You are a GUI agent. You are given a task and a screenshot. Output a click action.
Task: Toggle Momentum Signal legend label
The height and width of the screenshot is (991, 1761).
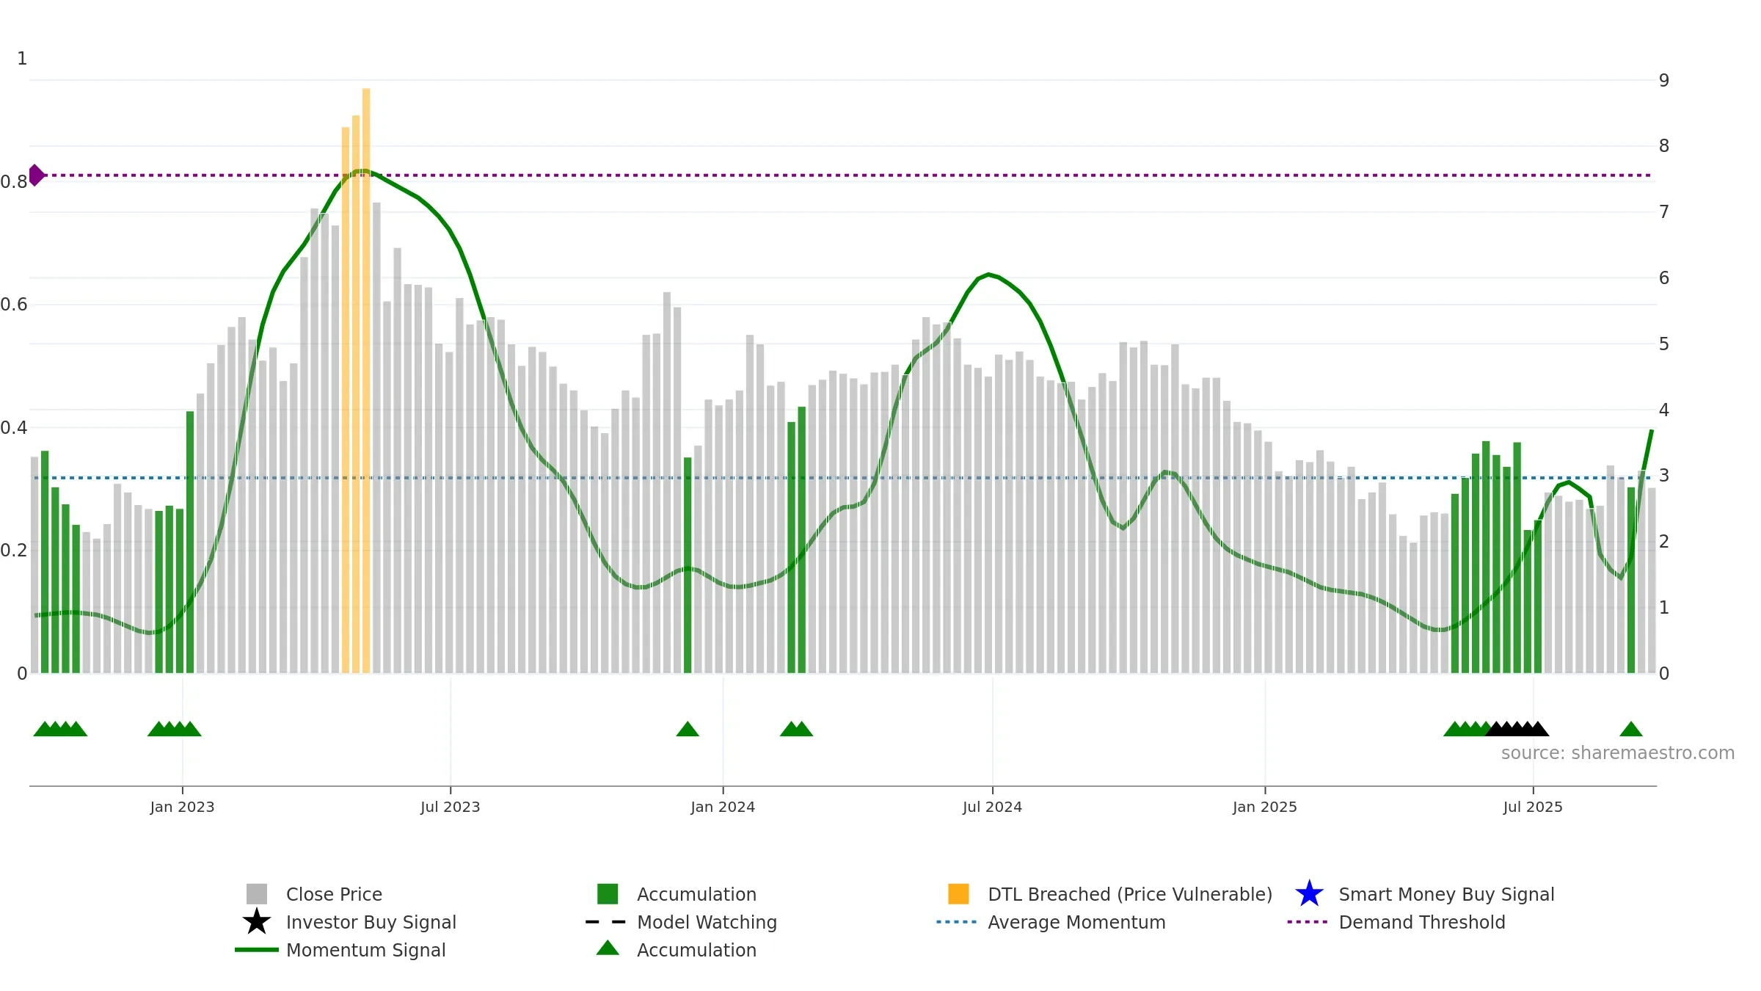(365, 950)
